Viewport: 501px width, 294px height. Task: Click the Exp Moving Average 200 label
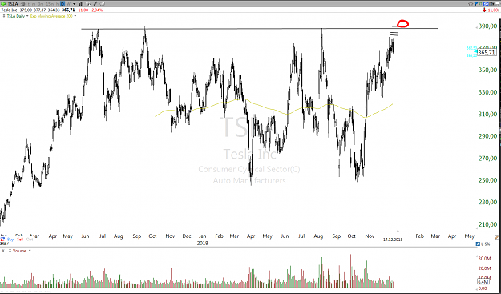coord(51,16)
